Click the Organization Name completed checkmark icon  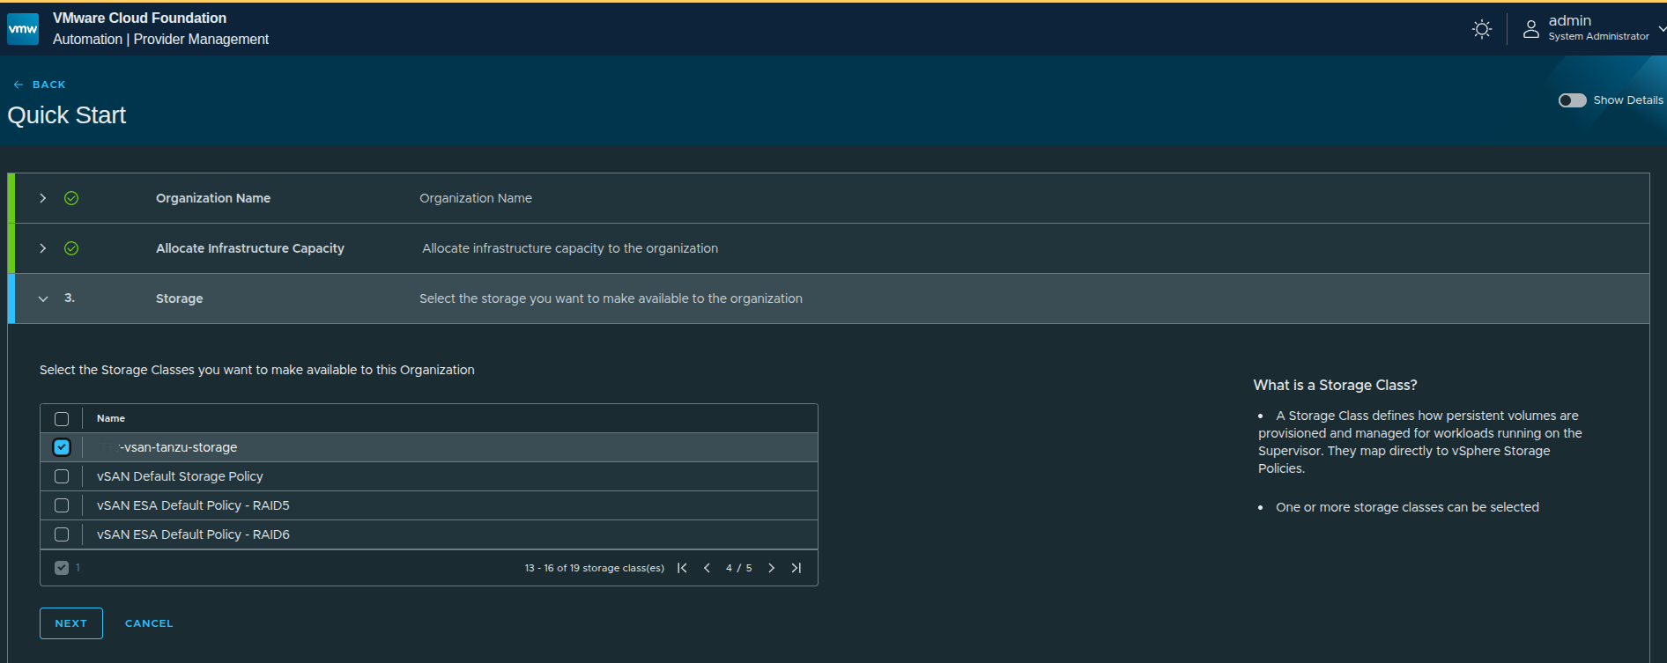(x=71, y=198)
